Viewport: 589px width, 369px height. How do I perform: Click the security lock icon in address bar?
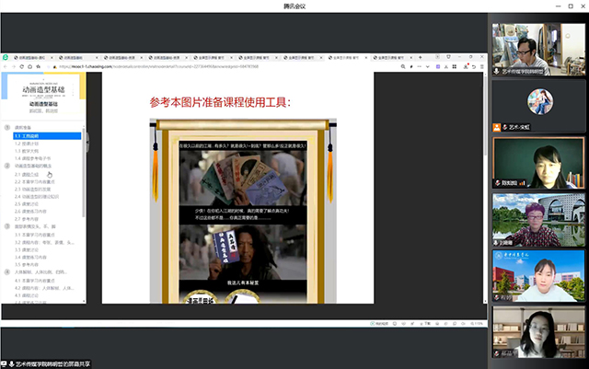(55, 66)
